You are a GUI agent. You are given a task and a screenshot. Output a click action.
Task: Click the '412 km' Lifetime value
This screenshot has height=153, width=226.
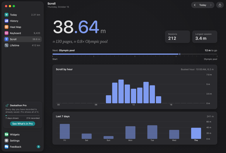coord(36,45)
